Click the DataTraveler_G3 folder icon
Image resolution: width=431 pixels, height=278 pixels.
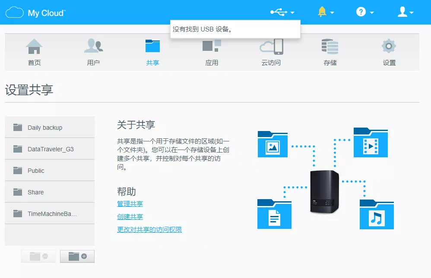(x=18, y=149)
